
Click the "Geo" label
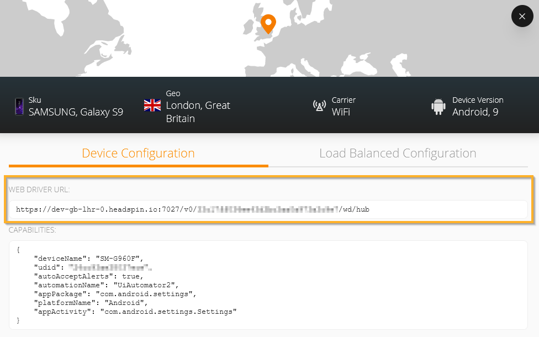[x=173, y=93]
